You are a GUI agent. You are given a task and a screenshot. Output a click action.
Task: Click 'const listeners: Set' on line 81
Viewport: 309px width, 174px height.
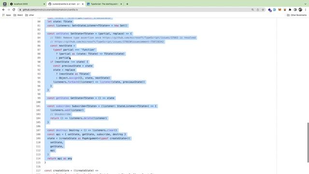click(62, 26)
